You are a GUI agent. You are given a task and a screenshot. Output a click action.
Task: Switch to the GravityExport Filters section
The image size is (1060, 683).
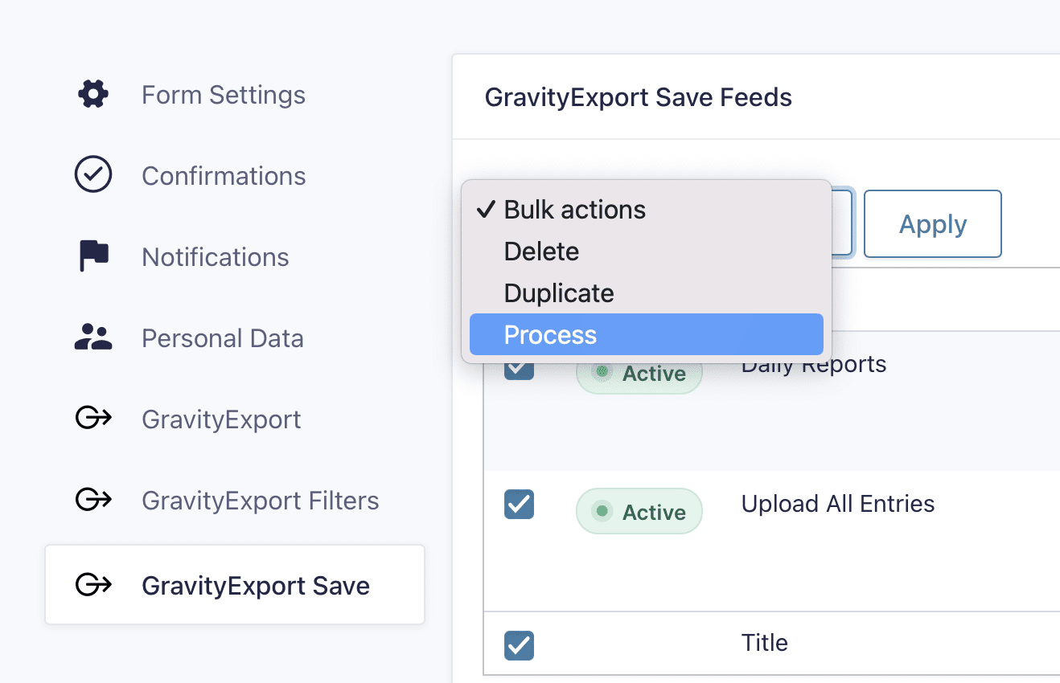[261, 500]
